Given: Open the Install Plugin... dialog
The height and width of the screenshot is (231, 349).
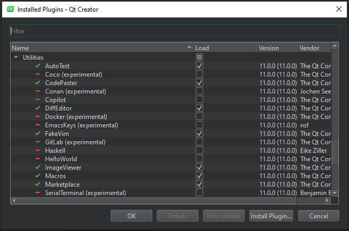Looking at the screenshot, I should (x=271, y=216).
